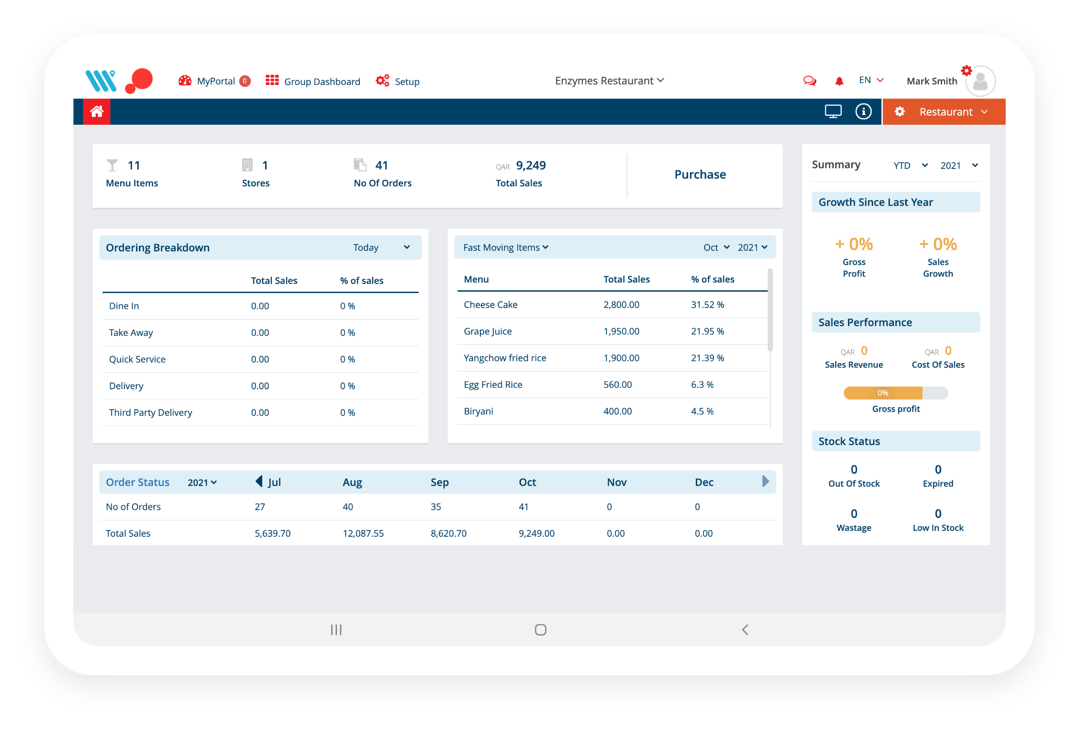
Task: Open the EN language dropdown
Action: click(x=870, y=80)
